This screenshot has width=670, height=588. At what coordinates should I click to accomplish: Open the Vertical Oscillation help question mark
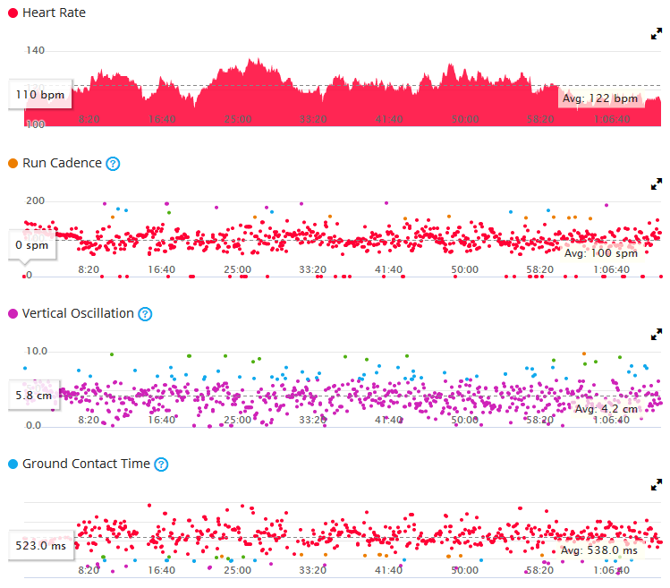click(145, 314)
